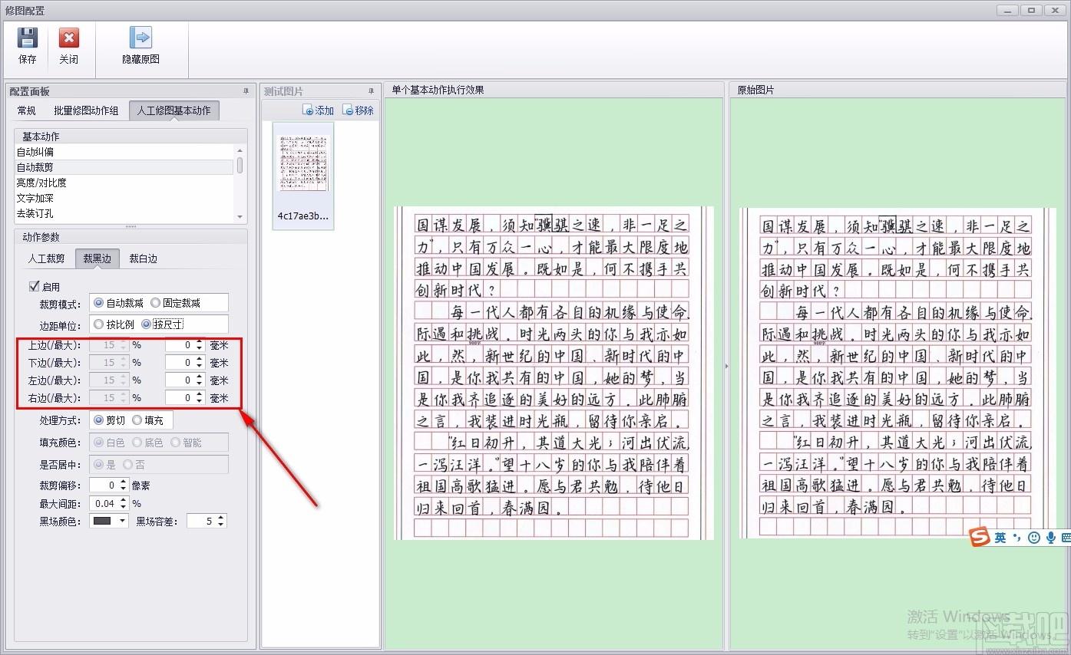Image resolution: width=1071 pixels, height=655 pixels.
Task: Switch to the 常规 tab
Action: tap(26, 110)
